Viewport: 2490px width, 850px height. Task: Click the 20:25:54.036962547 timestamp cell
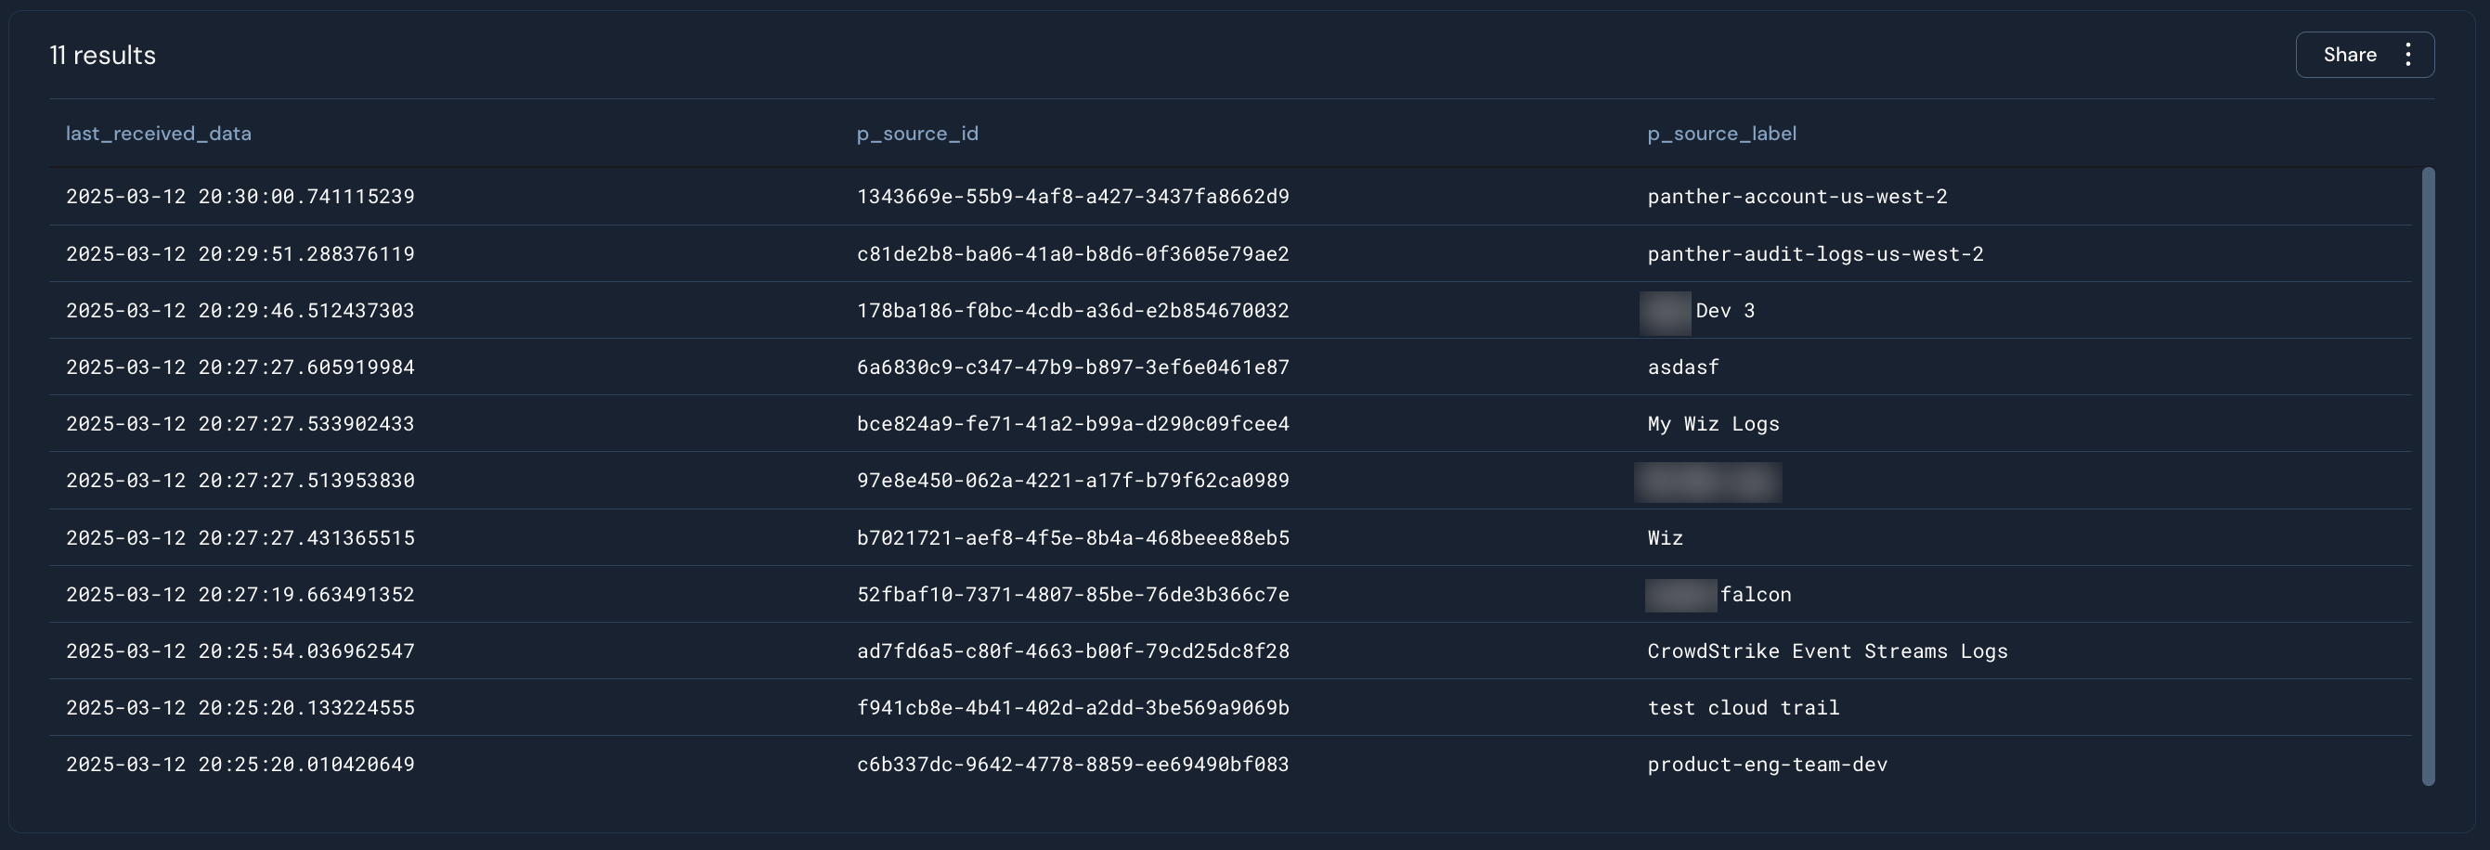coord(240,651)
